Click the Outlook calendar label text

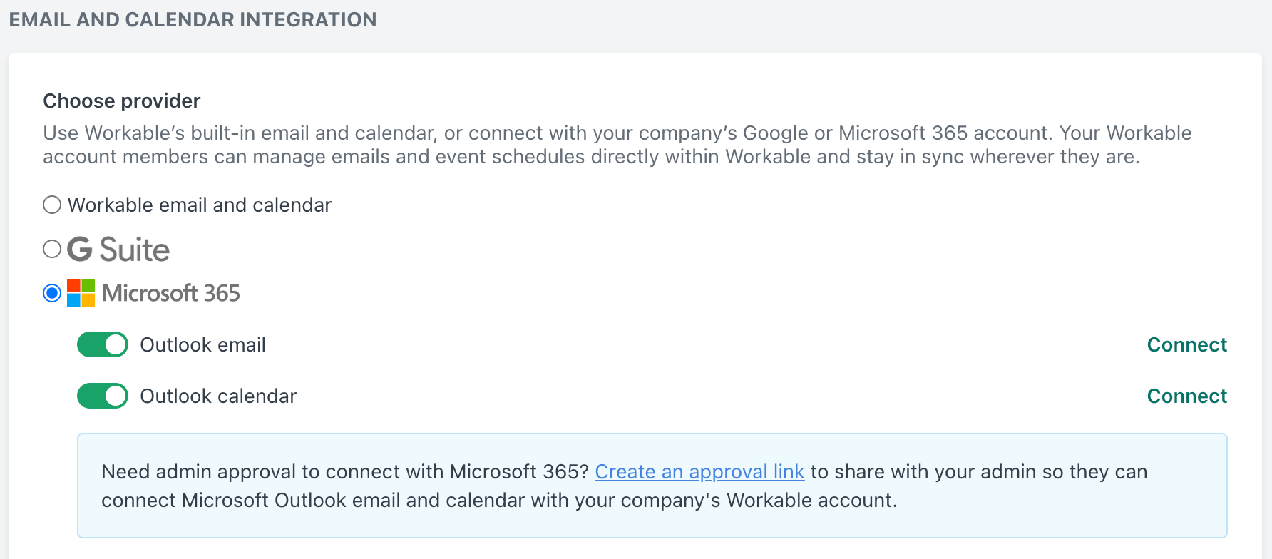(x=218, y=396)
